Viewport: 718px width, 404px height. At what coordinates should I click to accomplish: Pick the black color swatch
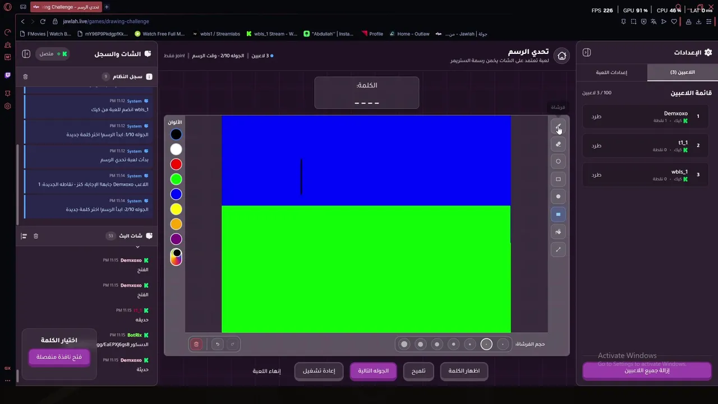coord(176,134)
